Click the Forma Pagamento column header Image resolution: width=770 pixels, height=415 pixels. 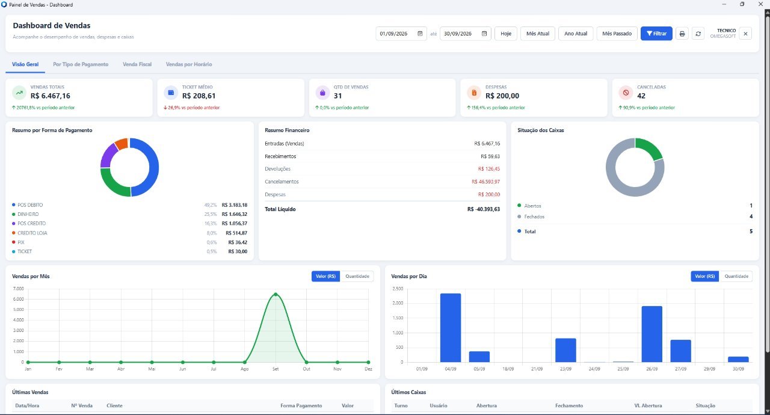coord(301,406)
